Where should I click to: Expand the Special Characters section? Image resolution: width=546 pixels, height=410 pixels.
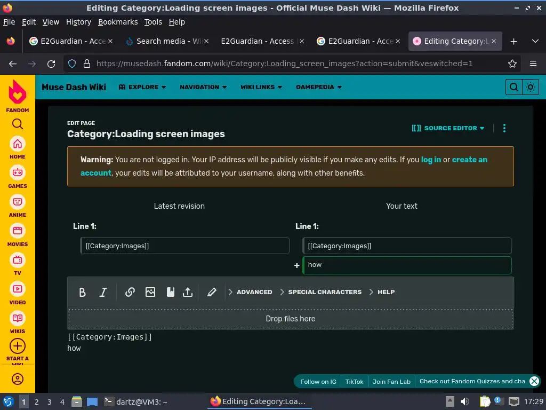320,292
